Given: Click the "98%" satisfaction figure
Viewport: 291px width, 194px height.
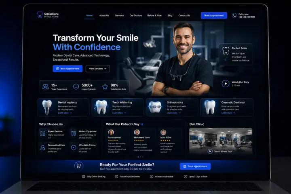Looking at the screenshot, I should click(114, 85).
